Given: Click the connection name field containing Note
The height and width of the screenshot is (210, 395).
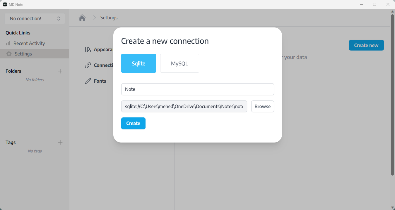Looking at the screenshot, I should point(197,89).
